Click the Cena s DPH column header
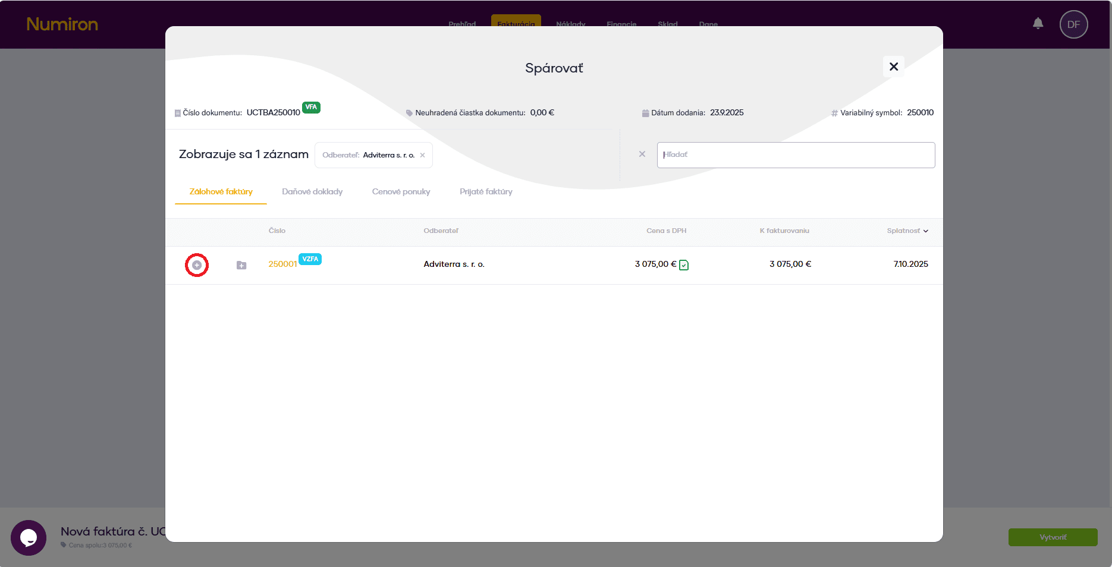The width and height of the screenshot is (1112, 567). click(666, 231)
